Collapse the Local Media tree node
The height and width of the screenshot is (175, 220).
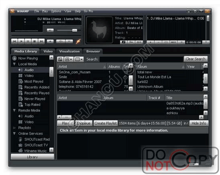(14, 64)
